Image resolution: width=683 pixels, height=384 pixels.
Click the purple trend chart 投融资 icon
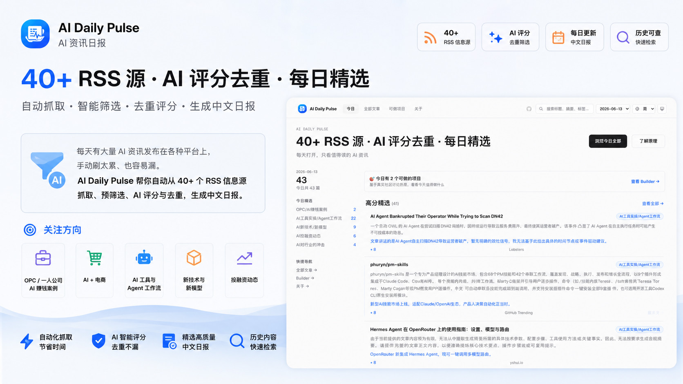pos(244,258)
